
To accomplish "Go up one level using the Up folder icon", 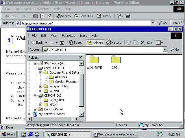I will tap(62, 43).
